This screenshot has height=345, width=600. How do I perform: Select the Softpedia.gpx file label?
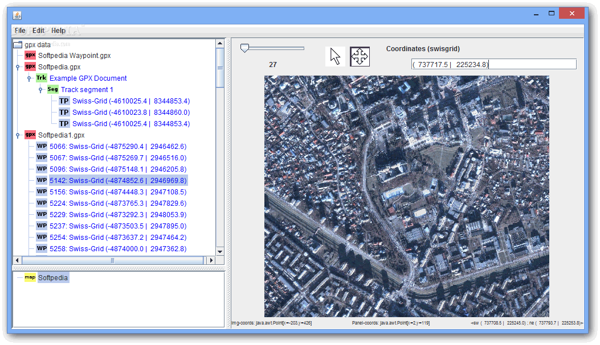(59, 67)
